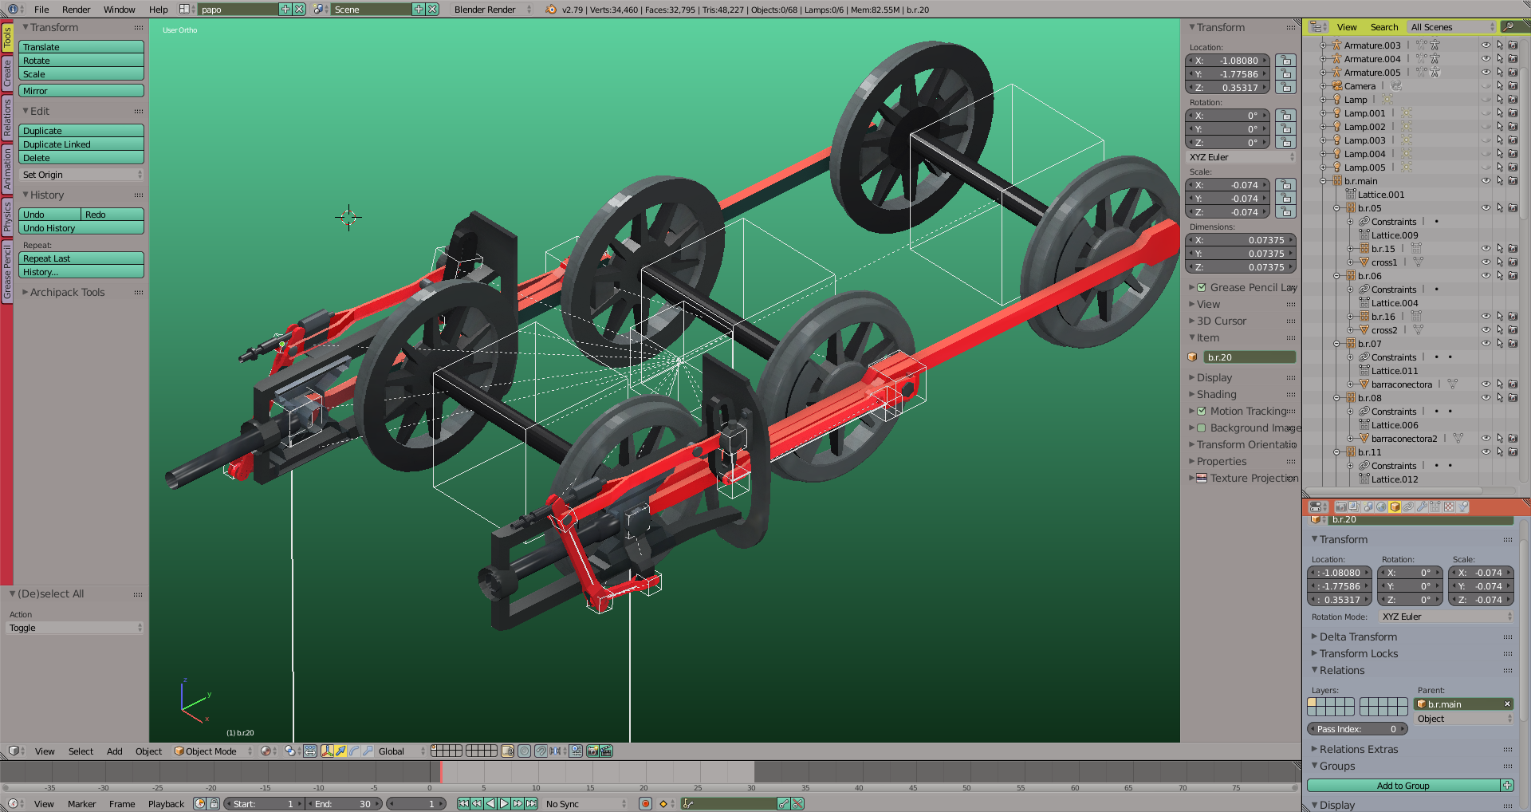Open the Object properties cube tab
This screenshot has width=1531, height=812.
point(1395,507)
